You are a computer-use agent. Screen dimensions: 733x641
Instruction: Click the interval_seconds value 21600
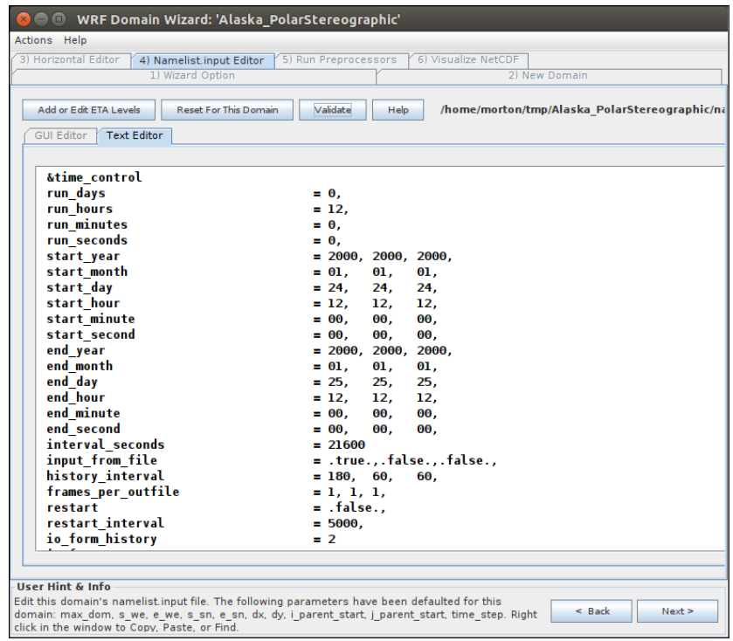346,445
